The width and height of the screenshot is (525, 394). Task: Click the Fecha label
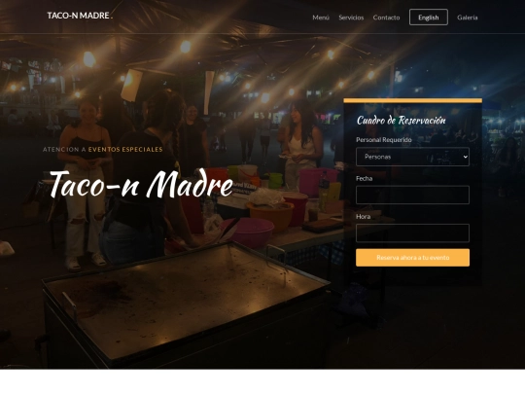pos(364,179)
